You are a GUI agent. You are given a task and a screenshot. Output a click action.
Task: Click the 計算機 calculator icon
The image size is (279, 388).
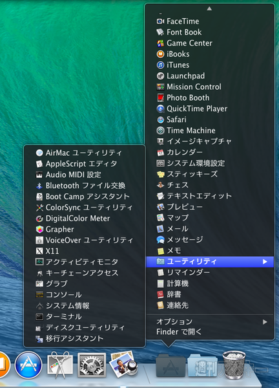tap(160, 284)
